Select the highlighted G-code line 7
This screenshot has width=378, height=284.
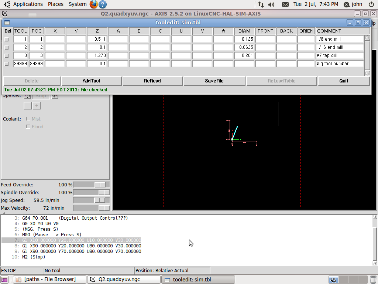click(x=71, y=240)
